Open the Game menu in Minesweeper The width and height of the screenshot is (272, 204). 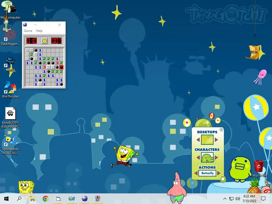pyautogui.click(x=28, y=31)
